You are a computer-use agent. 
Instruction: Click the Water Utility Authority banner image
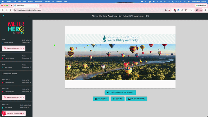120,57
